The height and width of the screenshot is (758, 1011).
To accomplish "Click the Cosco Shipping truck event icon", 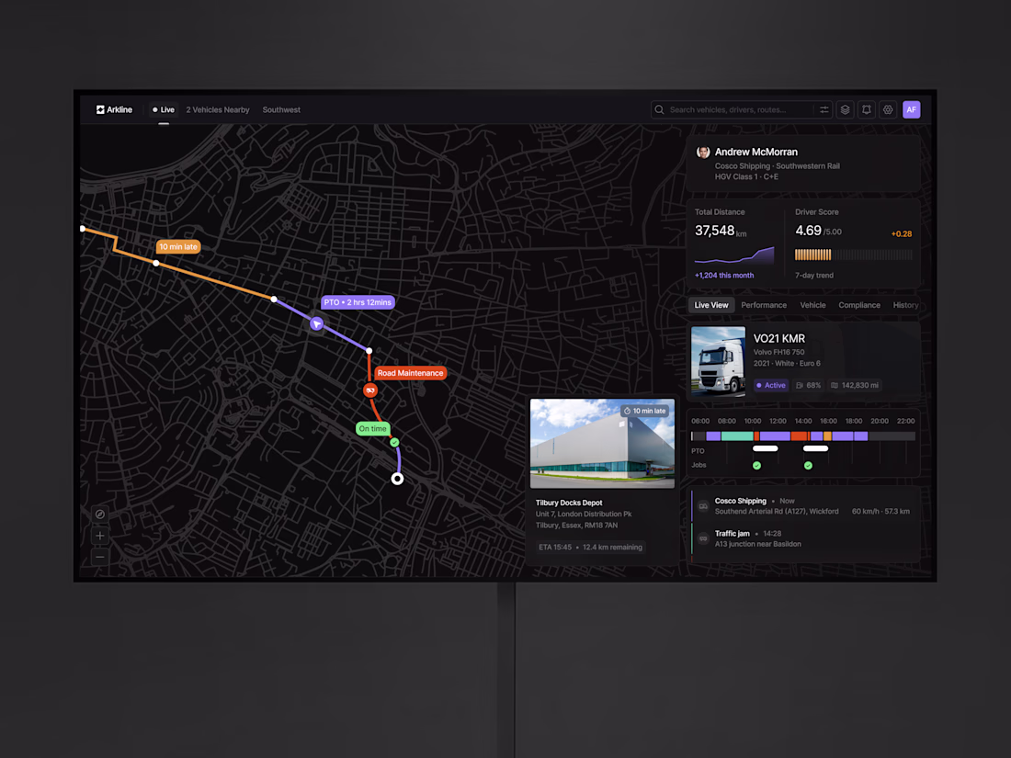I will click(703, 506).
